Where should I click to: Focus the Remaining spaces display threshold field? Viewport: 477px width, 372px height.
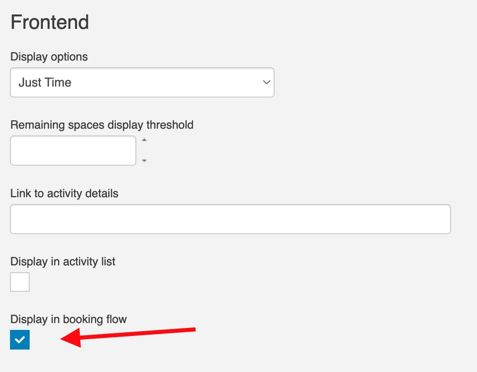(x=73, y=151)
